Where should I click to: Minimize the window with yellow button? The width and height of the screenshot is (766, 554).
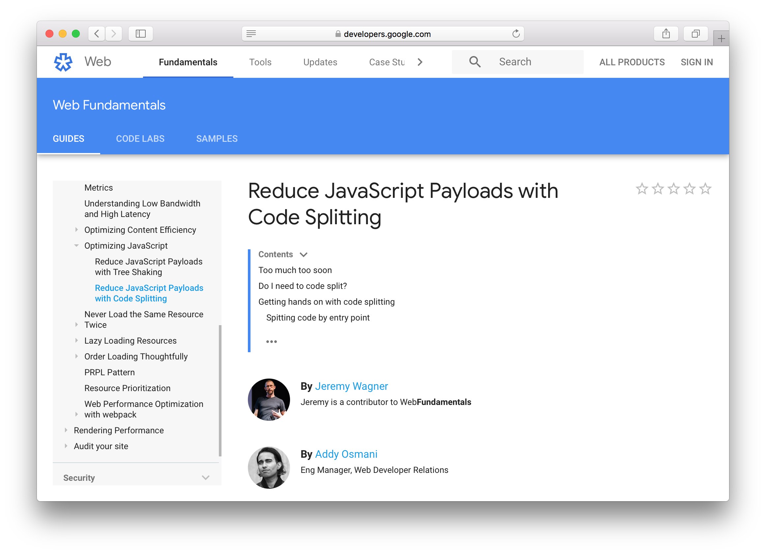click(63, 34)
